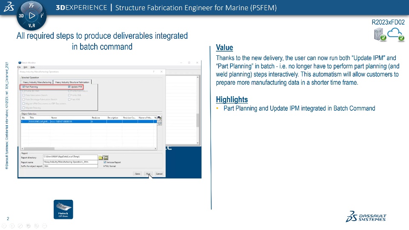Image resolution: width=409 pixels, height=230 pixels.
Task: Click the Batch Monitor scroll up arrow
Action: (198, 77)
